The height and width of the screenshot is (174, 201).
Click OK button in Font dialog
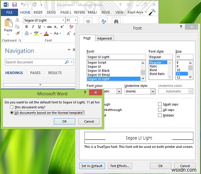160,166
